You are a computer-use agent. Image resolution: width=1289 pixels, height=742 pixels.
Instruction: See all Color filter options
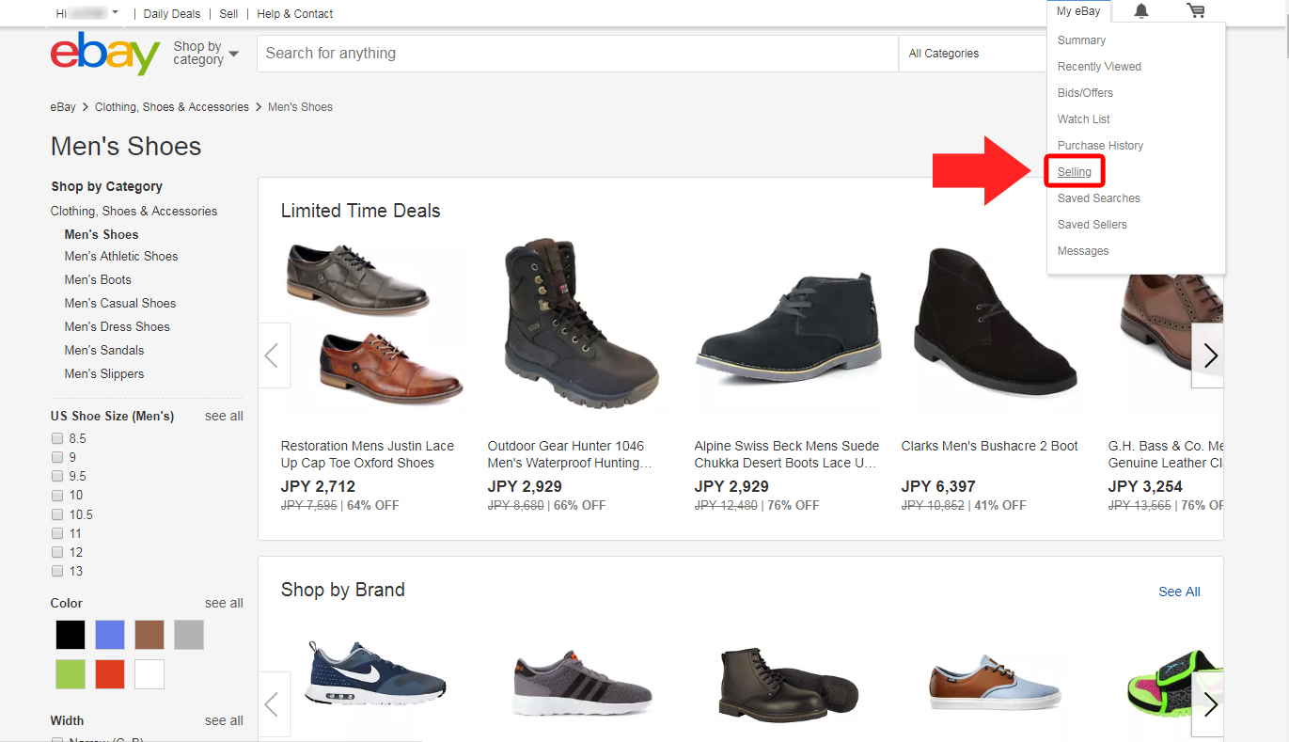(224, 603)
